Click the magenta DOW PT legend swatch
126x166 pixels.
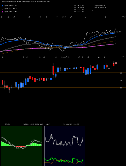3,12
